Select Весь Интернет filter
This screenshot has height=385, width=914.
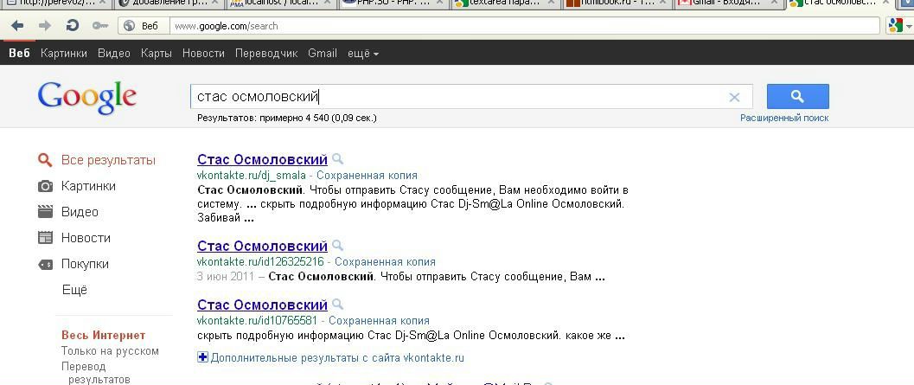coord(103,336)
